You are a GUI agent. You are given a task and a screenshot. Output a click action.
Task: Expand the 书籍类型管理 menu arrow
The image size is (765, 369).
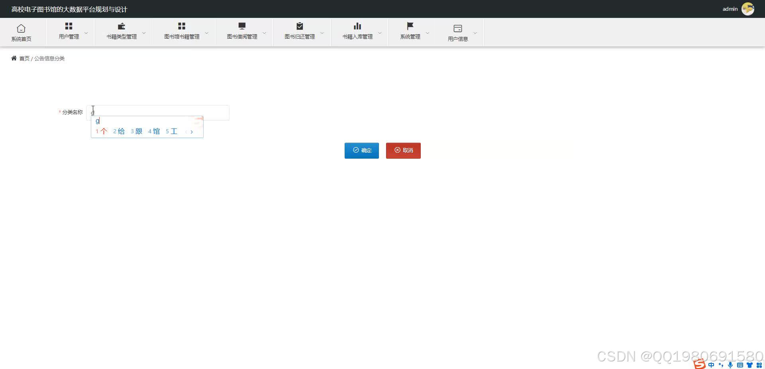144,33
